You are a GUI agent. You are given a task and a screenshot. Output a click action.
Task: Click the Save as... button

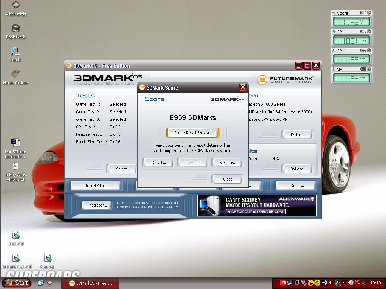pyautogui.click(x=228, y=163)
